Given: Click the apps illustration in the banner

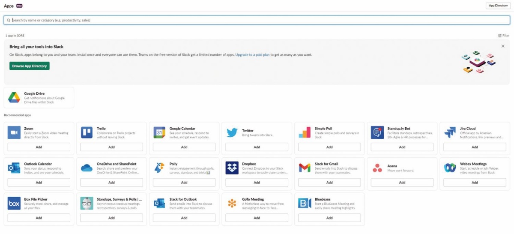Looking at the screenshot, I should (478, 63).
